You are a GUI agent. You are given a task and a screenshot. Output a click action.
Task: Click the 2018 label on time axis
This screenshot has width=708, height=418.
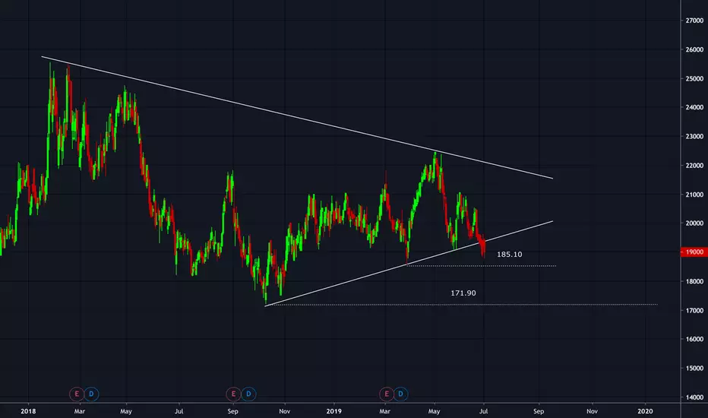(28, 411)
